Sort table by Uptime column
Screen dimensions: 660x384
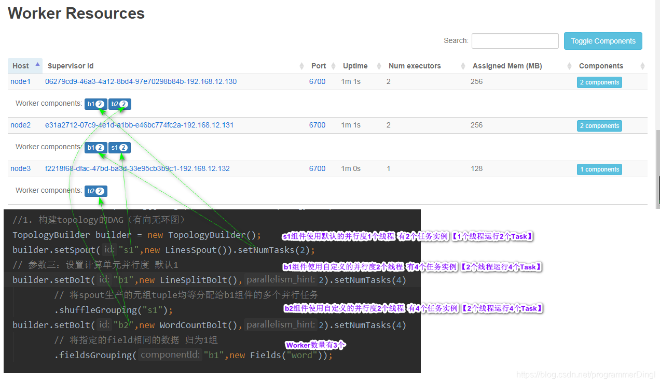tap(361, 66)
